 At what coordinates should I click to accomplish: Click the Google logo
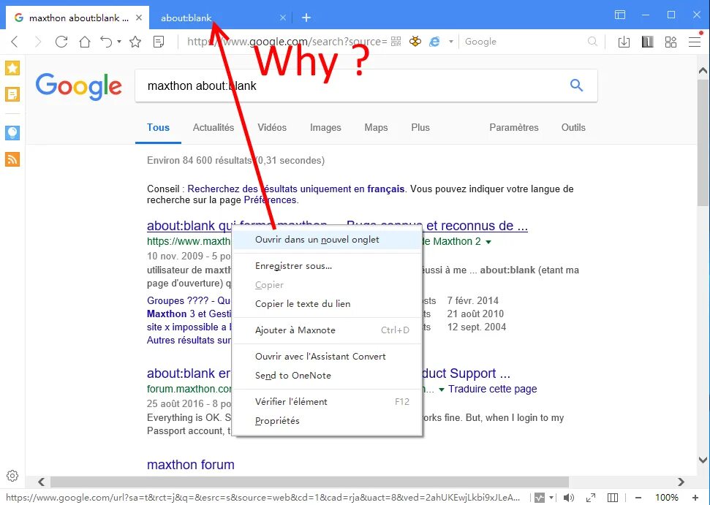pyautogui.click(x=79, y=86)
